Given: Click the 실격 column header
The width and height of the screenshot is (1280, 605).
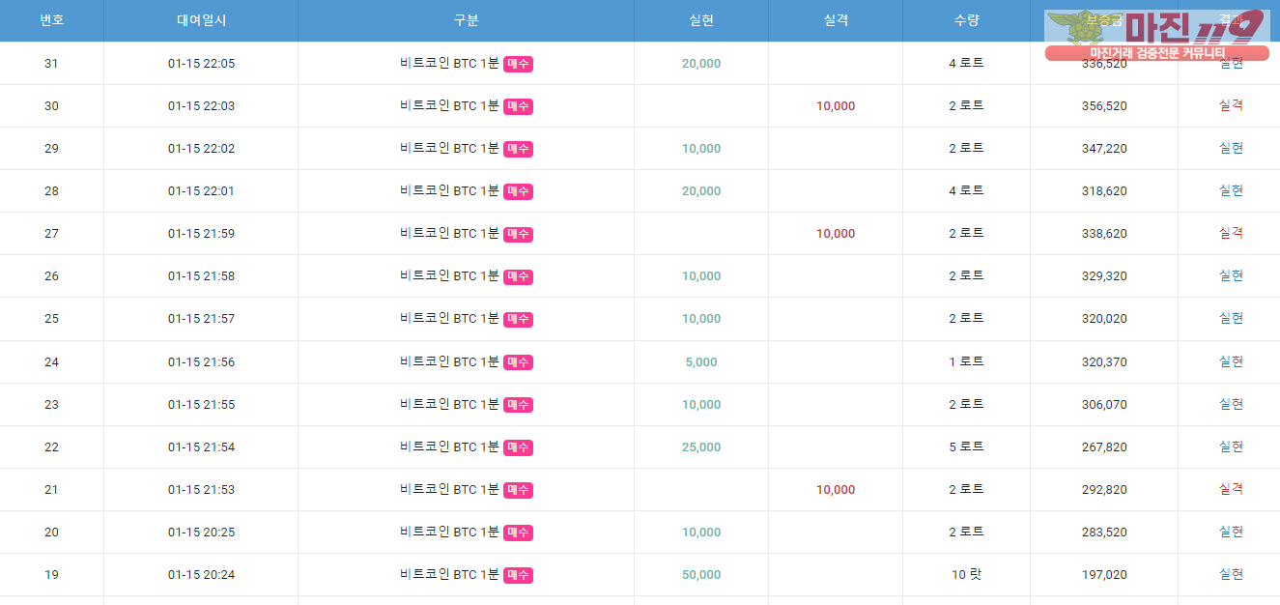Looking at the screenshot, I should 836,20.
